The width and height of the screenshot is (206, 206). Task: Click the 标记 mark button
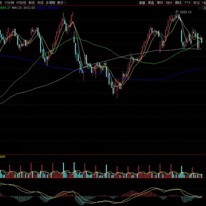196,2
